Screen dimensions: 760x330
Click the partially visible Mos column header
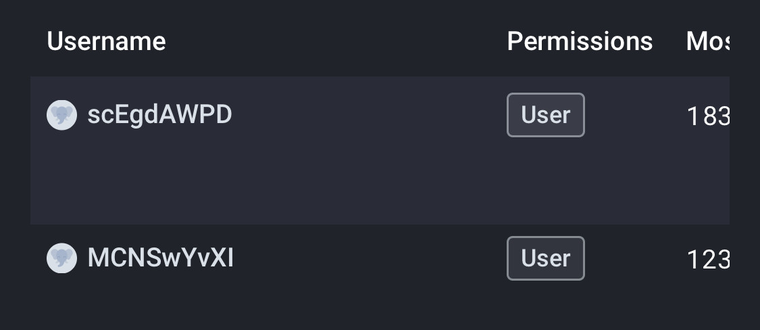[x=708, y=41]
